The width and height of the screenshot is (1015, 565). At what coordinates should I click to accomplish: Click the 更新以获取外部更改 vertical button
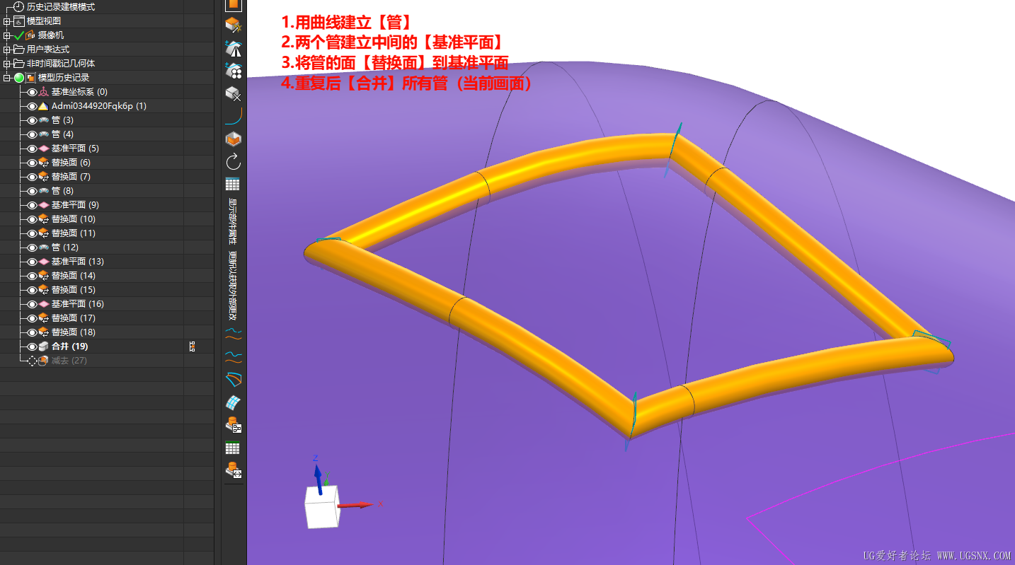point(233,284)
